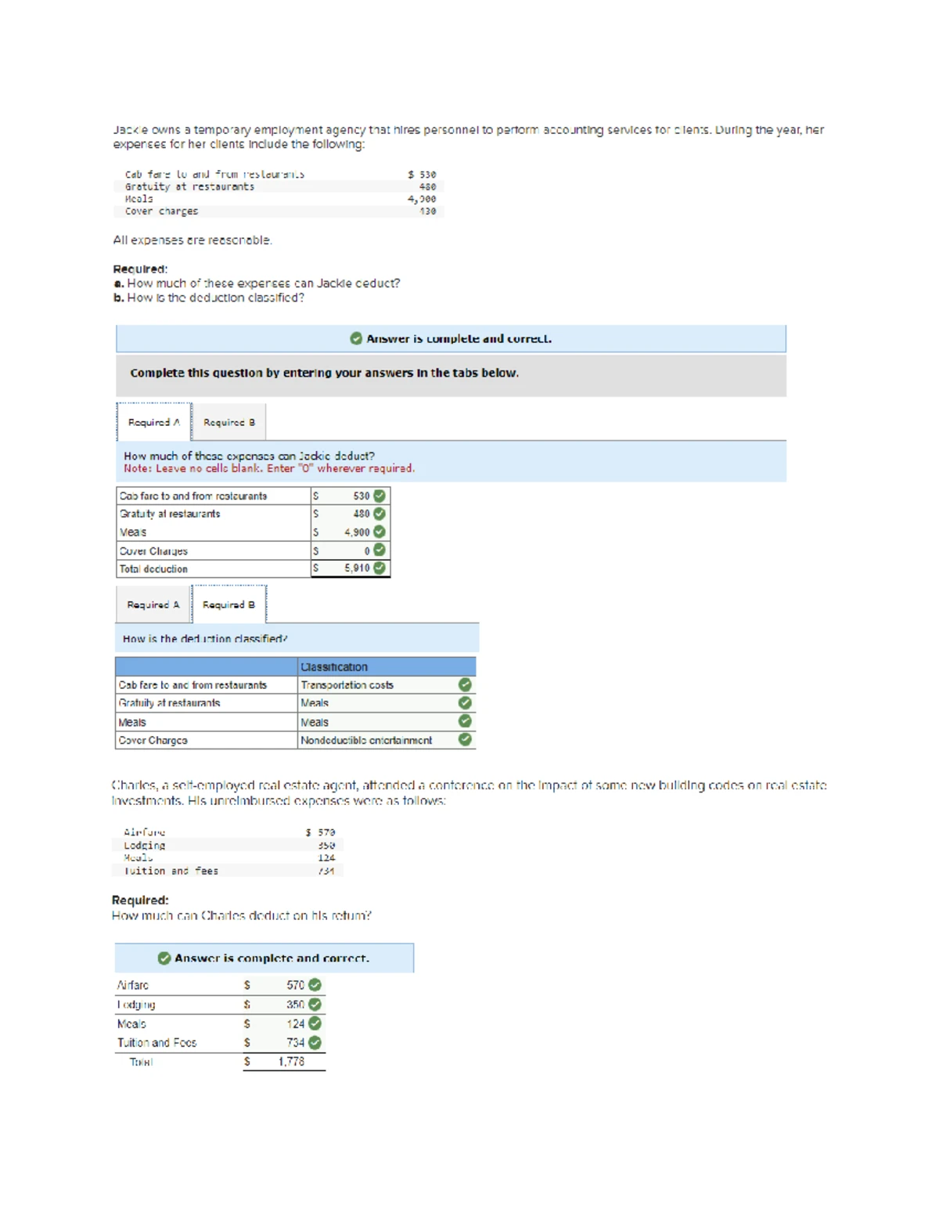
Task: Open Transportation costs classification dropdown
Action: point(376,685)
